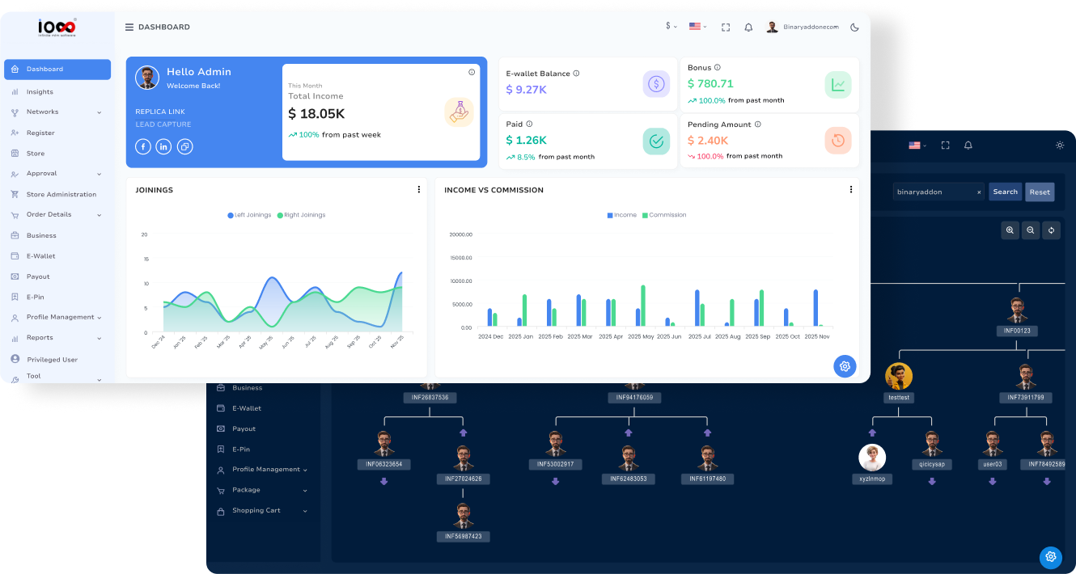Screen dimensions: 1076x574
Task: Open Insights from the sidebar
Action: click(x=40, y=92)
